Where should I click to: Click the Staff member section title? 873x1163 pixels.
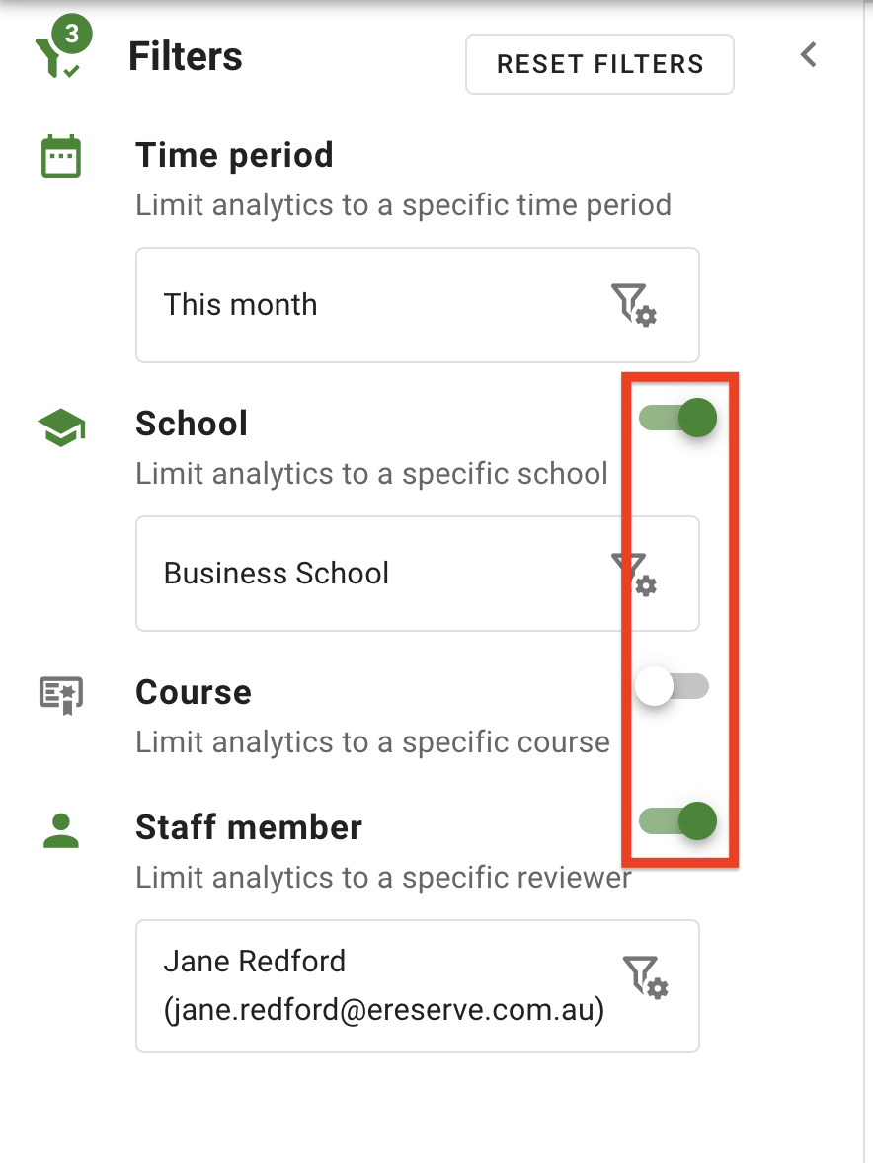[249, 827]
